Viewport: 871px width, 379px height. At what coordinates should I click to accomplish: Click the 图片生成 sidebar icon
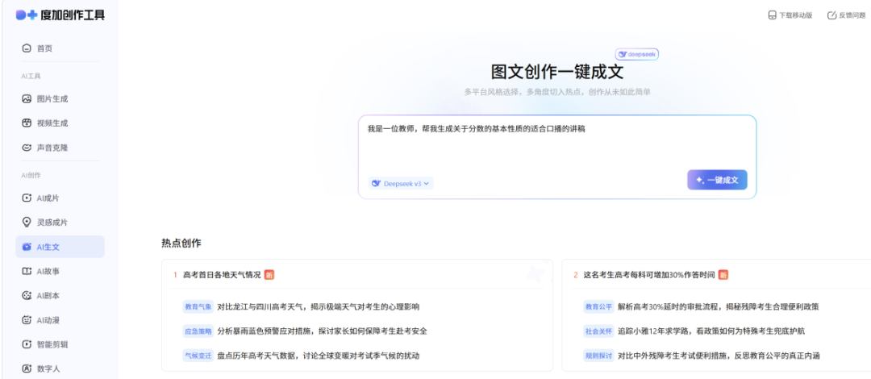coord(26,99)
